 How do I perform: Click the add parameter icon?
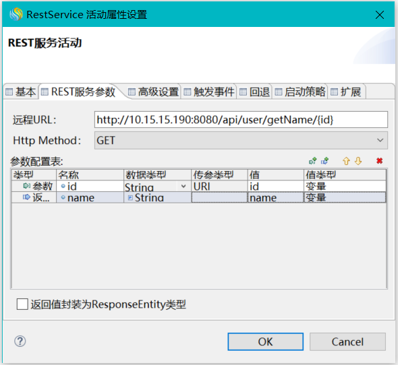point(313,161)
